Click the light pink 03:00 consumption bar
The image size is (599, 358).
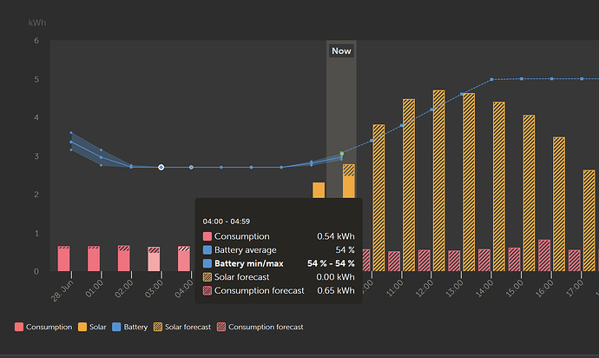click(154, 259)
